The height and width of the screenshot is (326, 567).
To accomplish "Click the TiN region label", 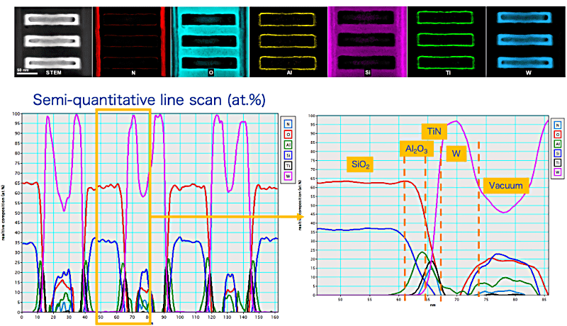I will click(434, 132).
